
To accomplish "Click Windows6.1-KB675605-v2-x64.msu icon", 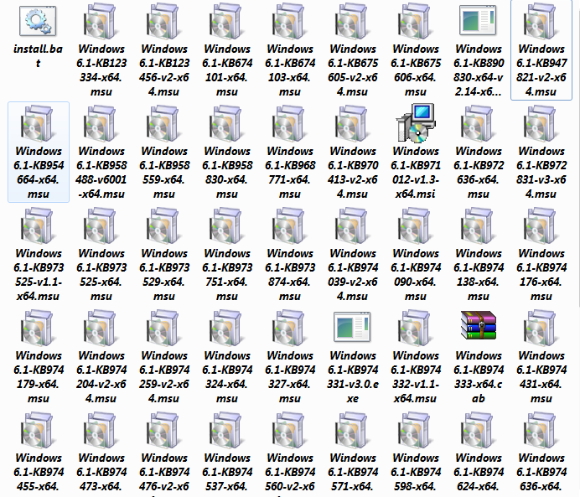I will [353, 21].
